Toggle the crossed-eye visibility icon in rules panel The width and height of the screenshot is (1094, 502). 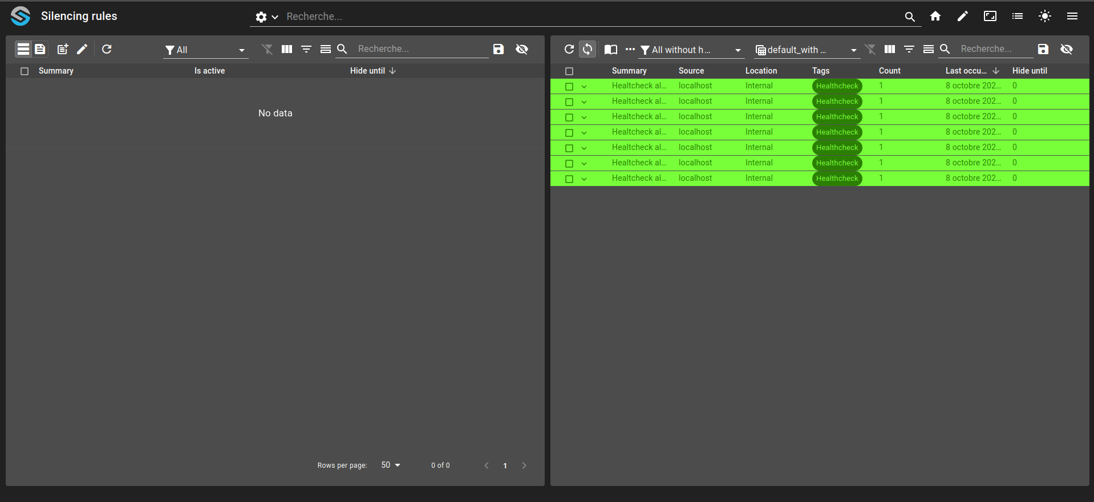(522, 49)
